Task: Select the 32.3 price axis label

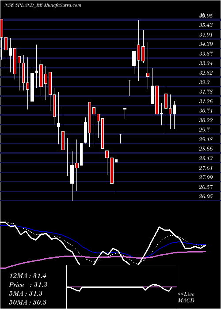Action: [x=204, y=83]
